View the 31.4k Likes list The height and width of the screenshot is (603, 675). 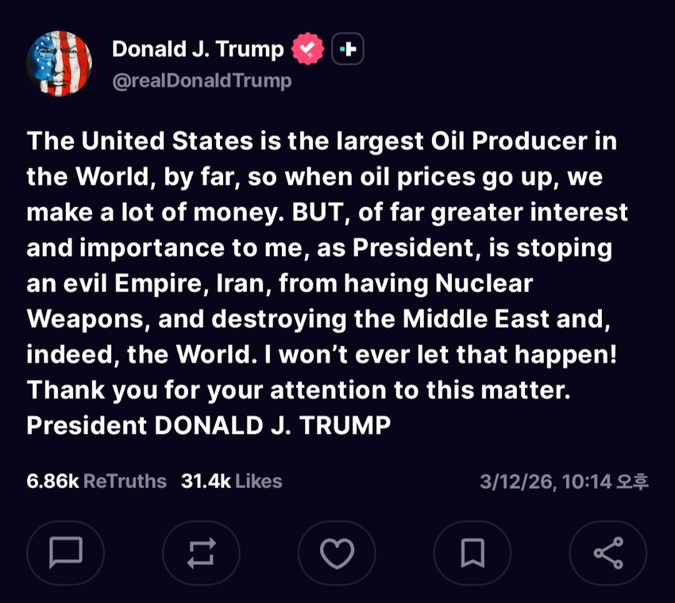coord(232,481)
